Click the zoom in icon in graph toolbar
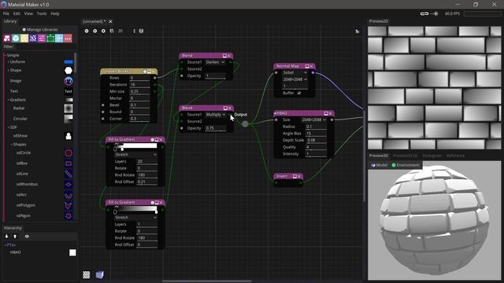Image resolution: width=504 pixels, height=283 pixels. click(103, 31)
